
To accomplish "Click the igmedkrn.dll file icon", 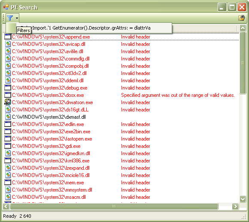I will pyautogui.click(x=8, y=153).
